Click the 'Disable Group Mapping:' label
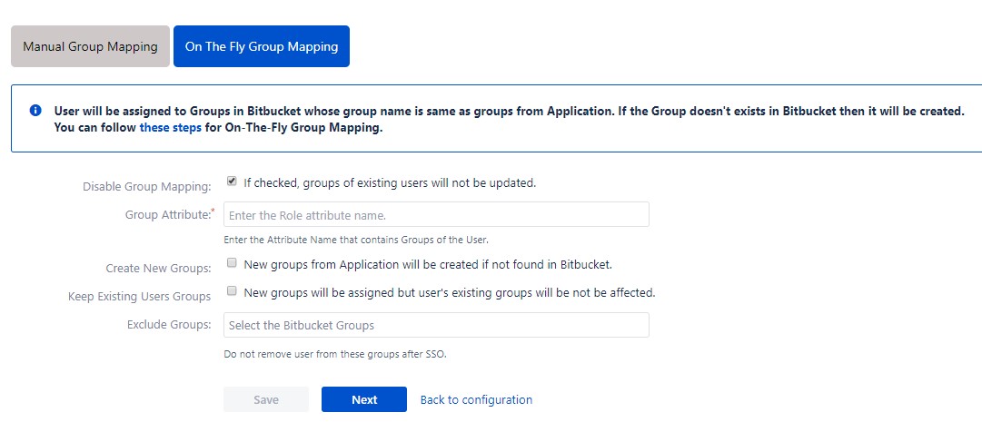The height and width of the screenshot is (432, 982). click(146, 187)
